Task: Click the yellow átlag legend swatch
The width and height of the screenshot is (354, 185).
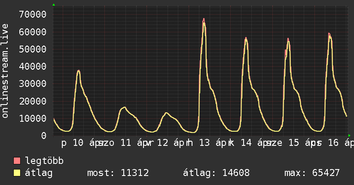Action: pos(17,173)
